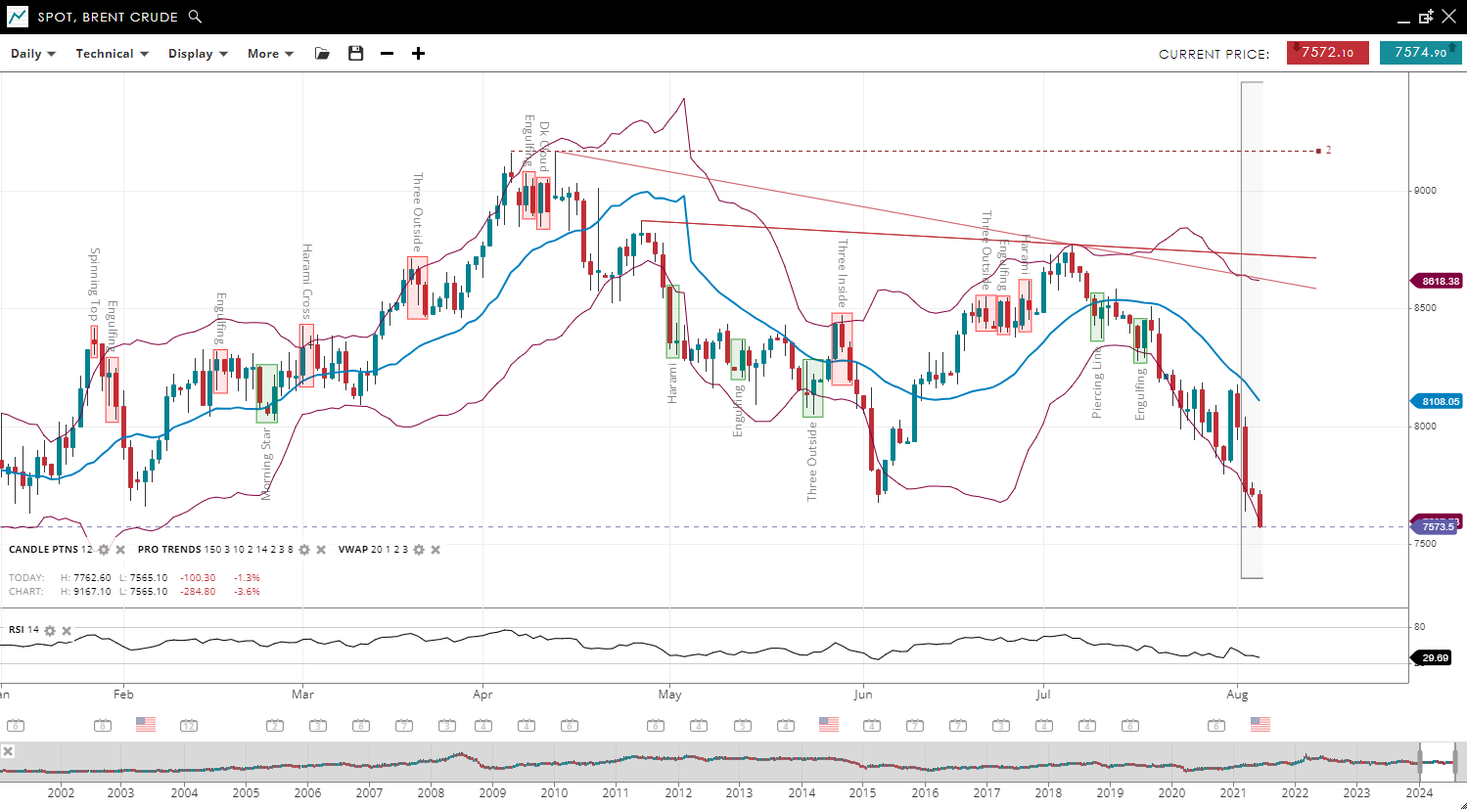This screenshot has width=1467, height=809.
Task: Open VWAP settings gear
Action: (419, 550)
